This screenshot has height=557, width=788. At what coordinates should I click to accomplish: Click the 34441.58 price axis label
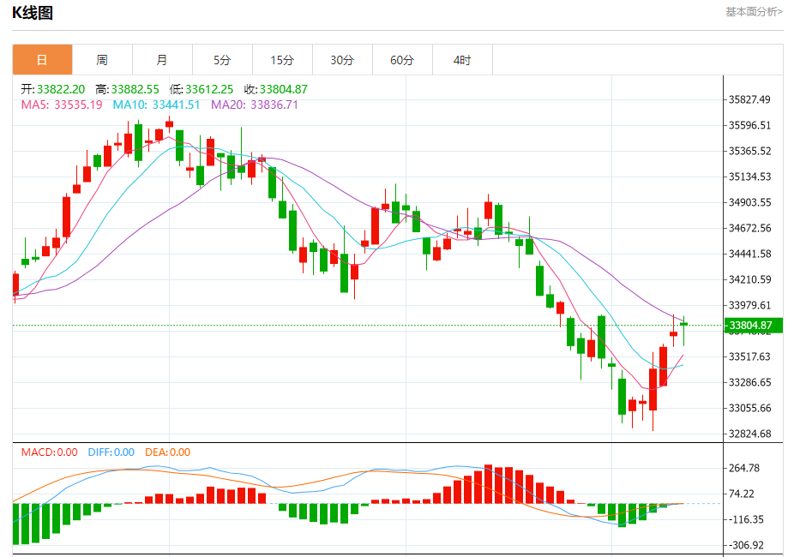click(749, 254)
